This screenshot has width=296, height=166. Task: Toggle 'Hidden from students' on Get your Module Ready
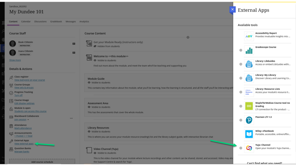(x=107, y=46)
